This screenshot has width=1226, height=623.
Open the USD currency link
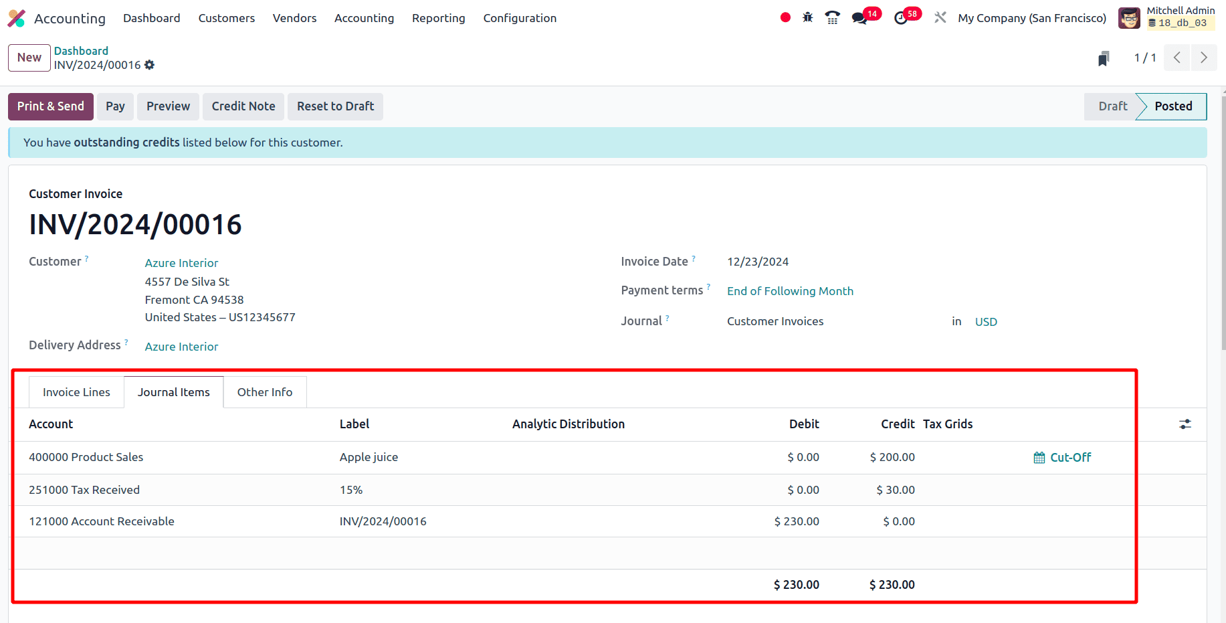click(986, 322)
